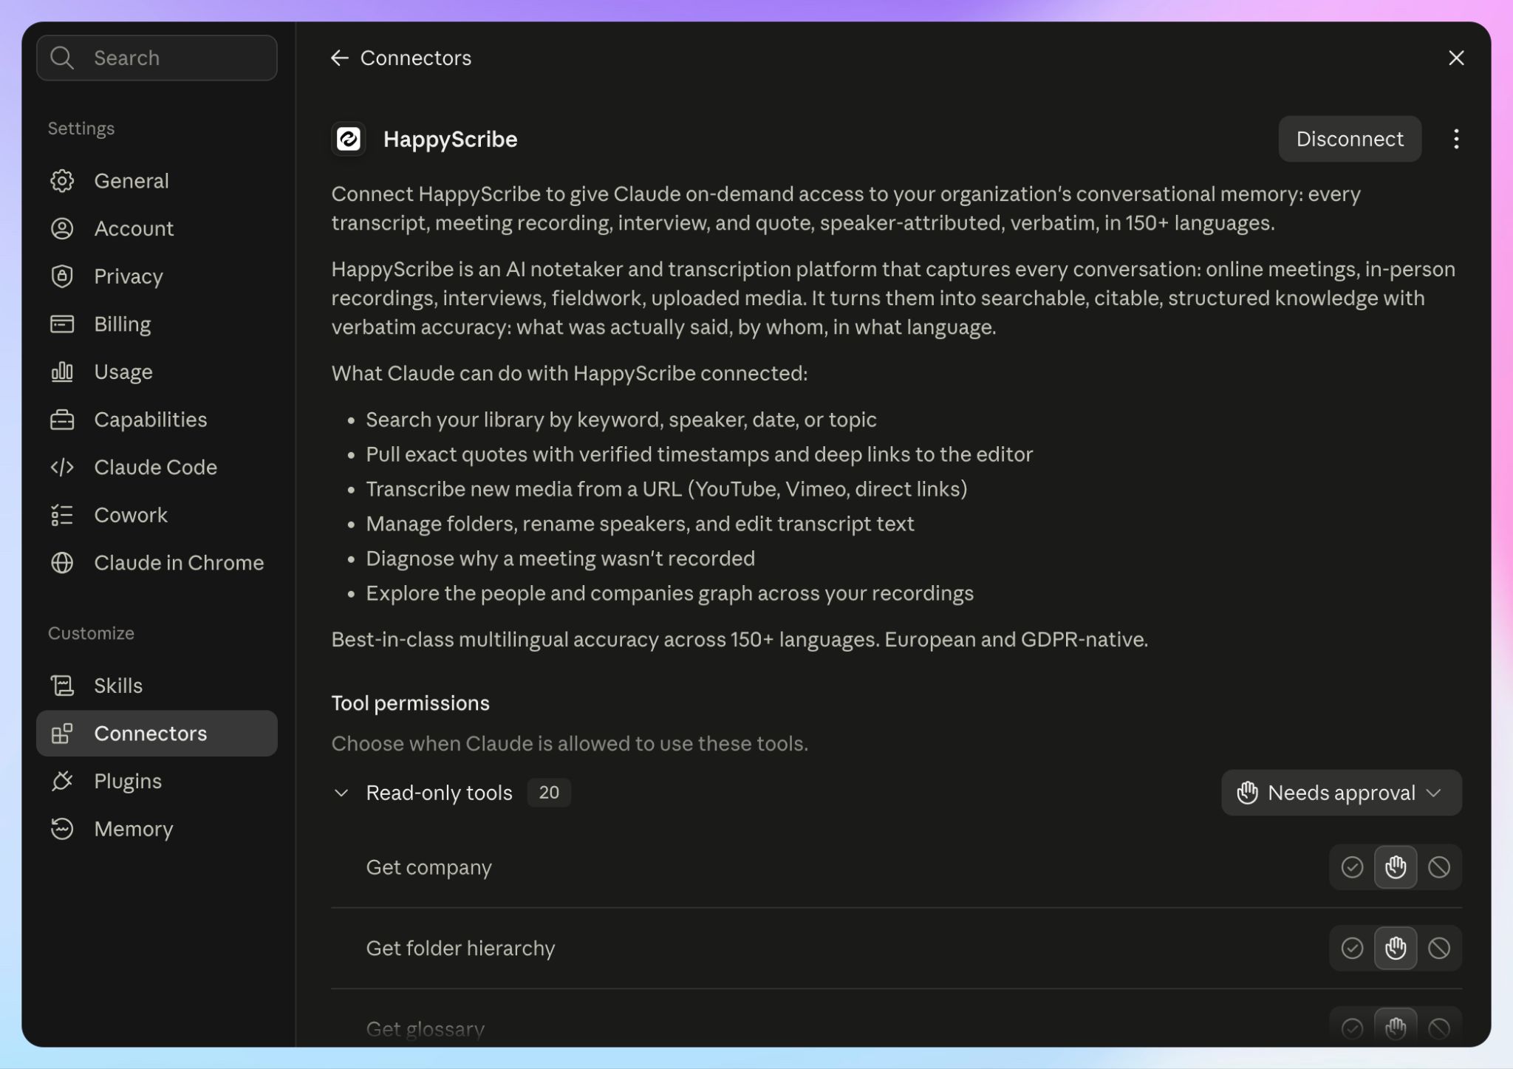
Task: Open General settings
Action: pos(157,181)
